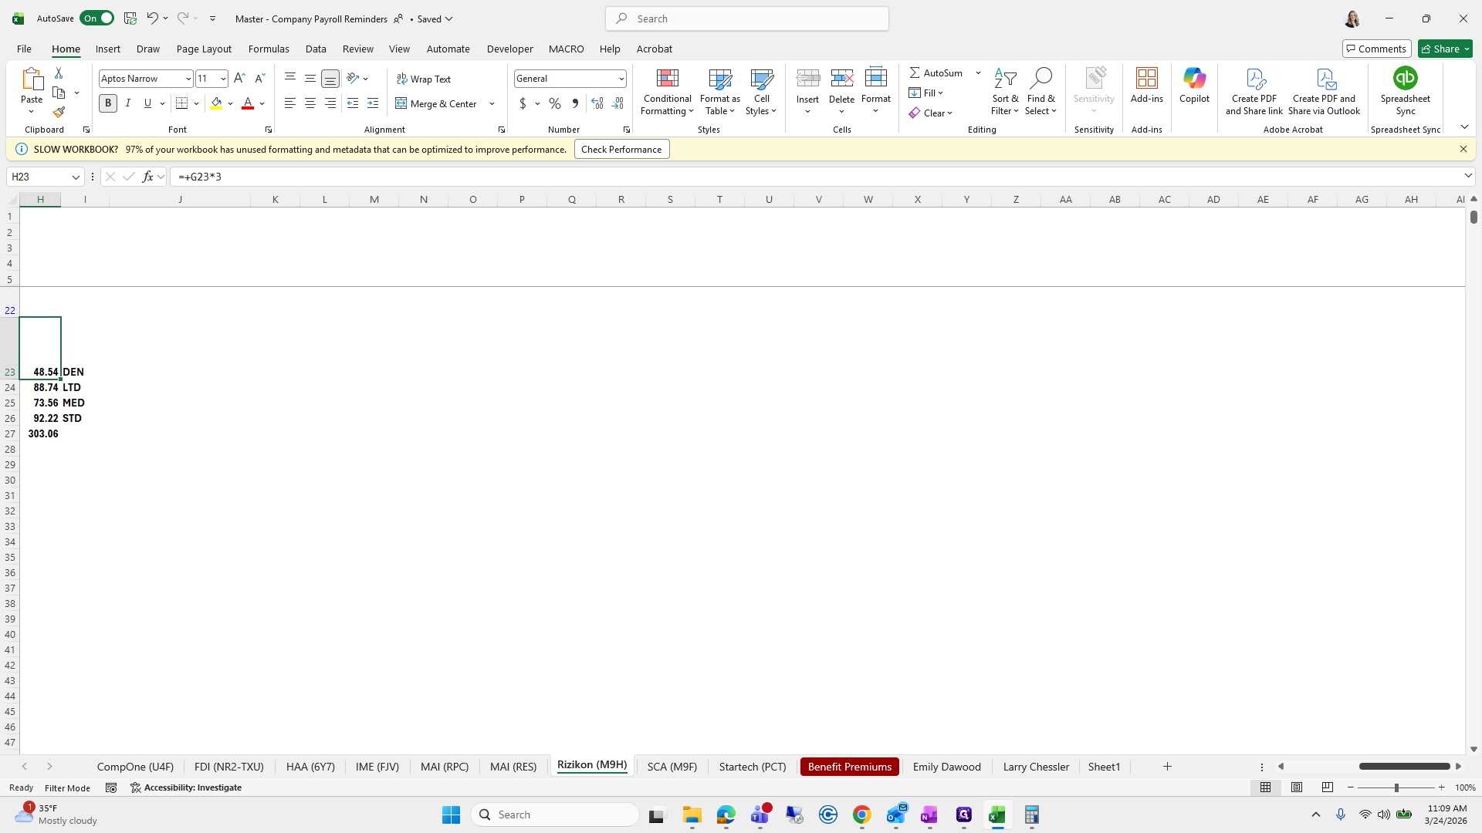Click Create PDF and Share link

tap(1254, 92)
